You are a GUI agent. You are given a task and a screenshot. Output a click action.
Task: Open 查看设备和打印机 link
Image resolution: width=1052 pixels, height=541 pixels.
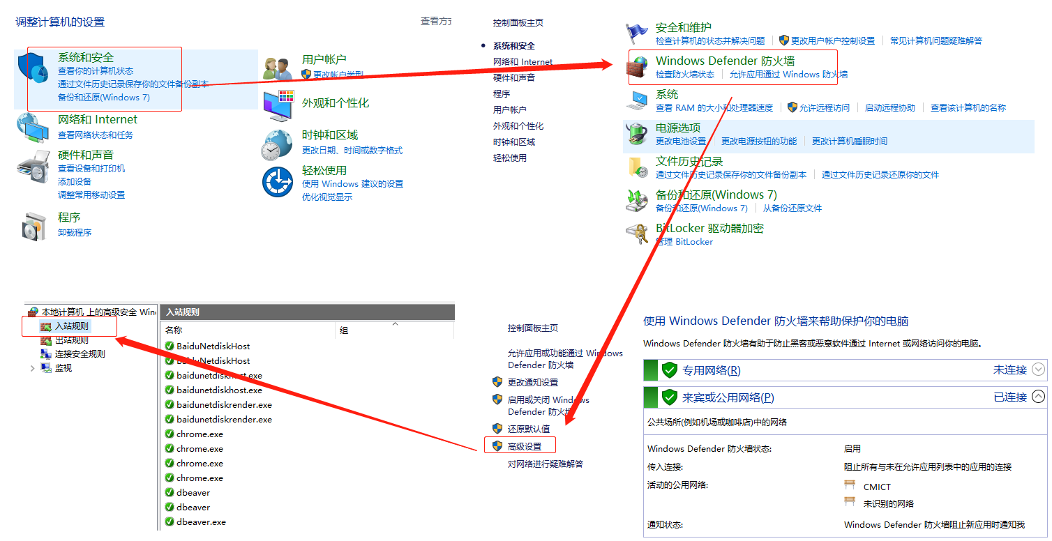tap(91, 168)
